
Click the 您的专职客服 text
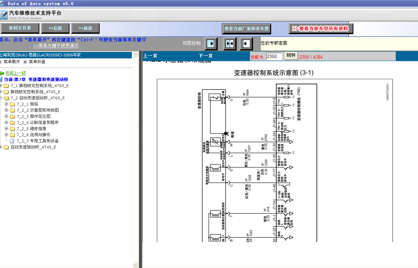click(274, 43)
